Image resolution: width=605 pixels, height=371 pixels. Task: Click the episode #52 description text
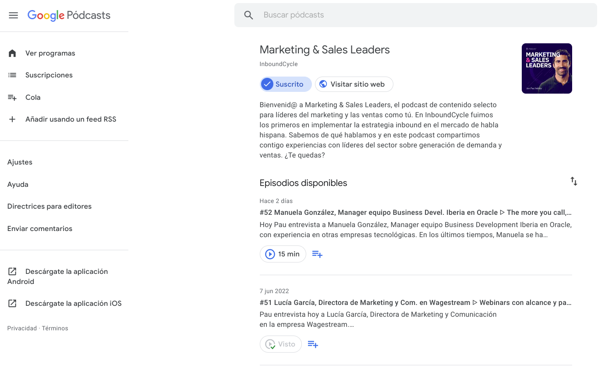pos(415,230)
